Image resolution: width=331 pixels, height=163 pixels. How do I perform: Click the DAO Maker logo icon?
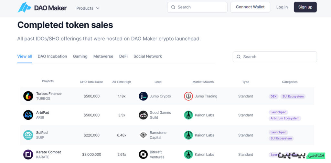click(25, 7)
